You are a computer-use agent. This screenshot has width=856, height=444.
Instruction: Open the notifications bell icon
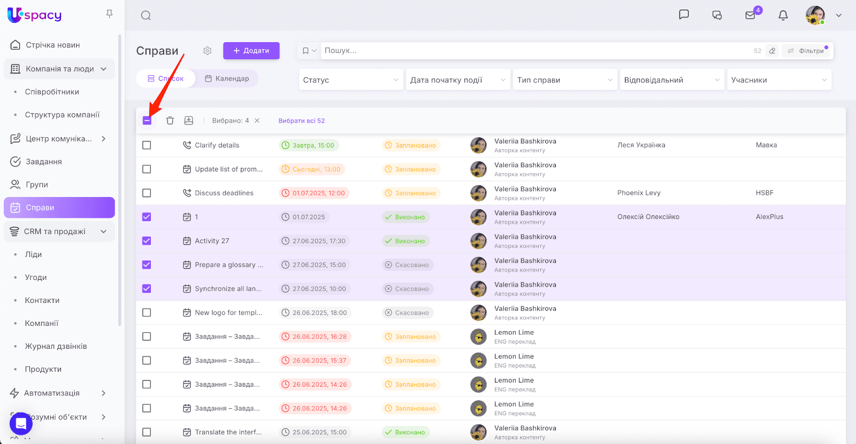(783, 15)
